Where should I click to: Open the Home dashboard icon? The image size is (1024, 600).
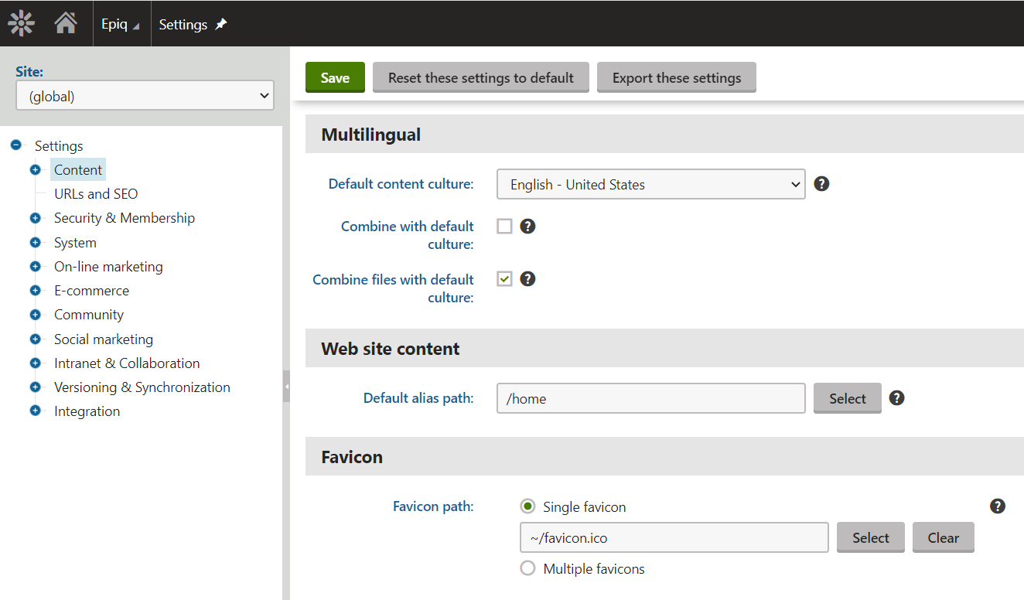66,24
